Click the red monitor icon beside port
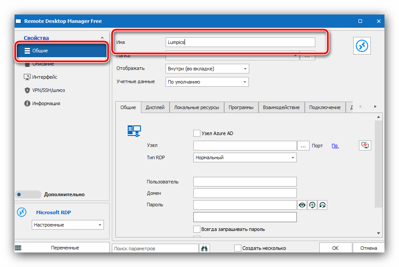The height and width of the screenshot is (267, 399). click(x=365, y=146)
